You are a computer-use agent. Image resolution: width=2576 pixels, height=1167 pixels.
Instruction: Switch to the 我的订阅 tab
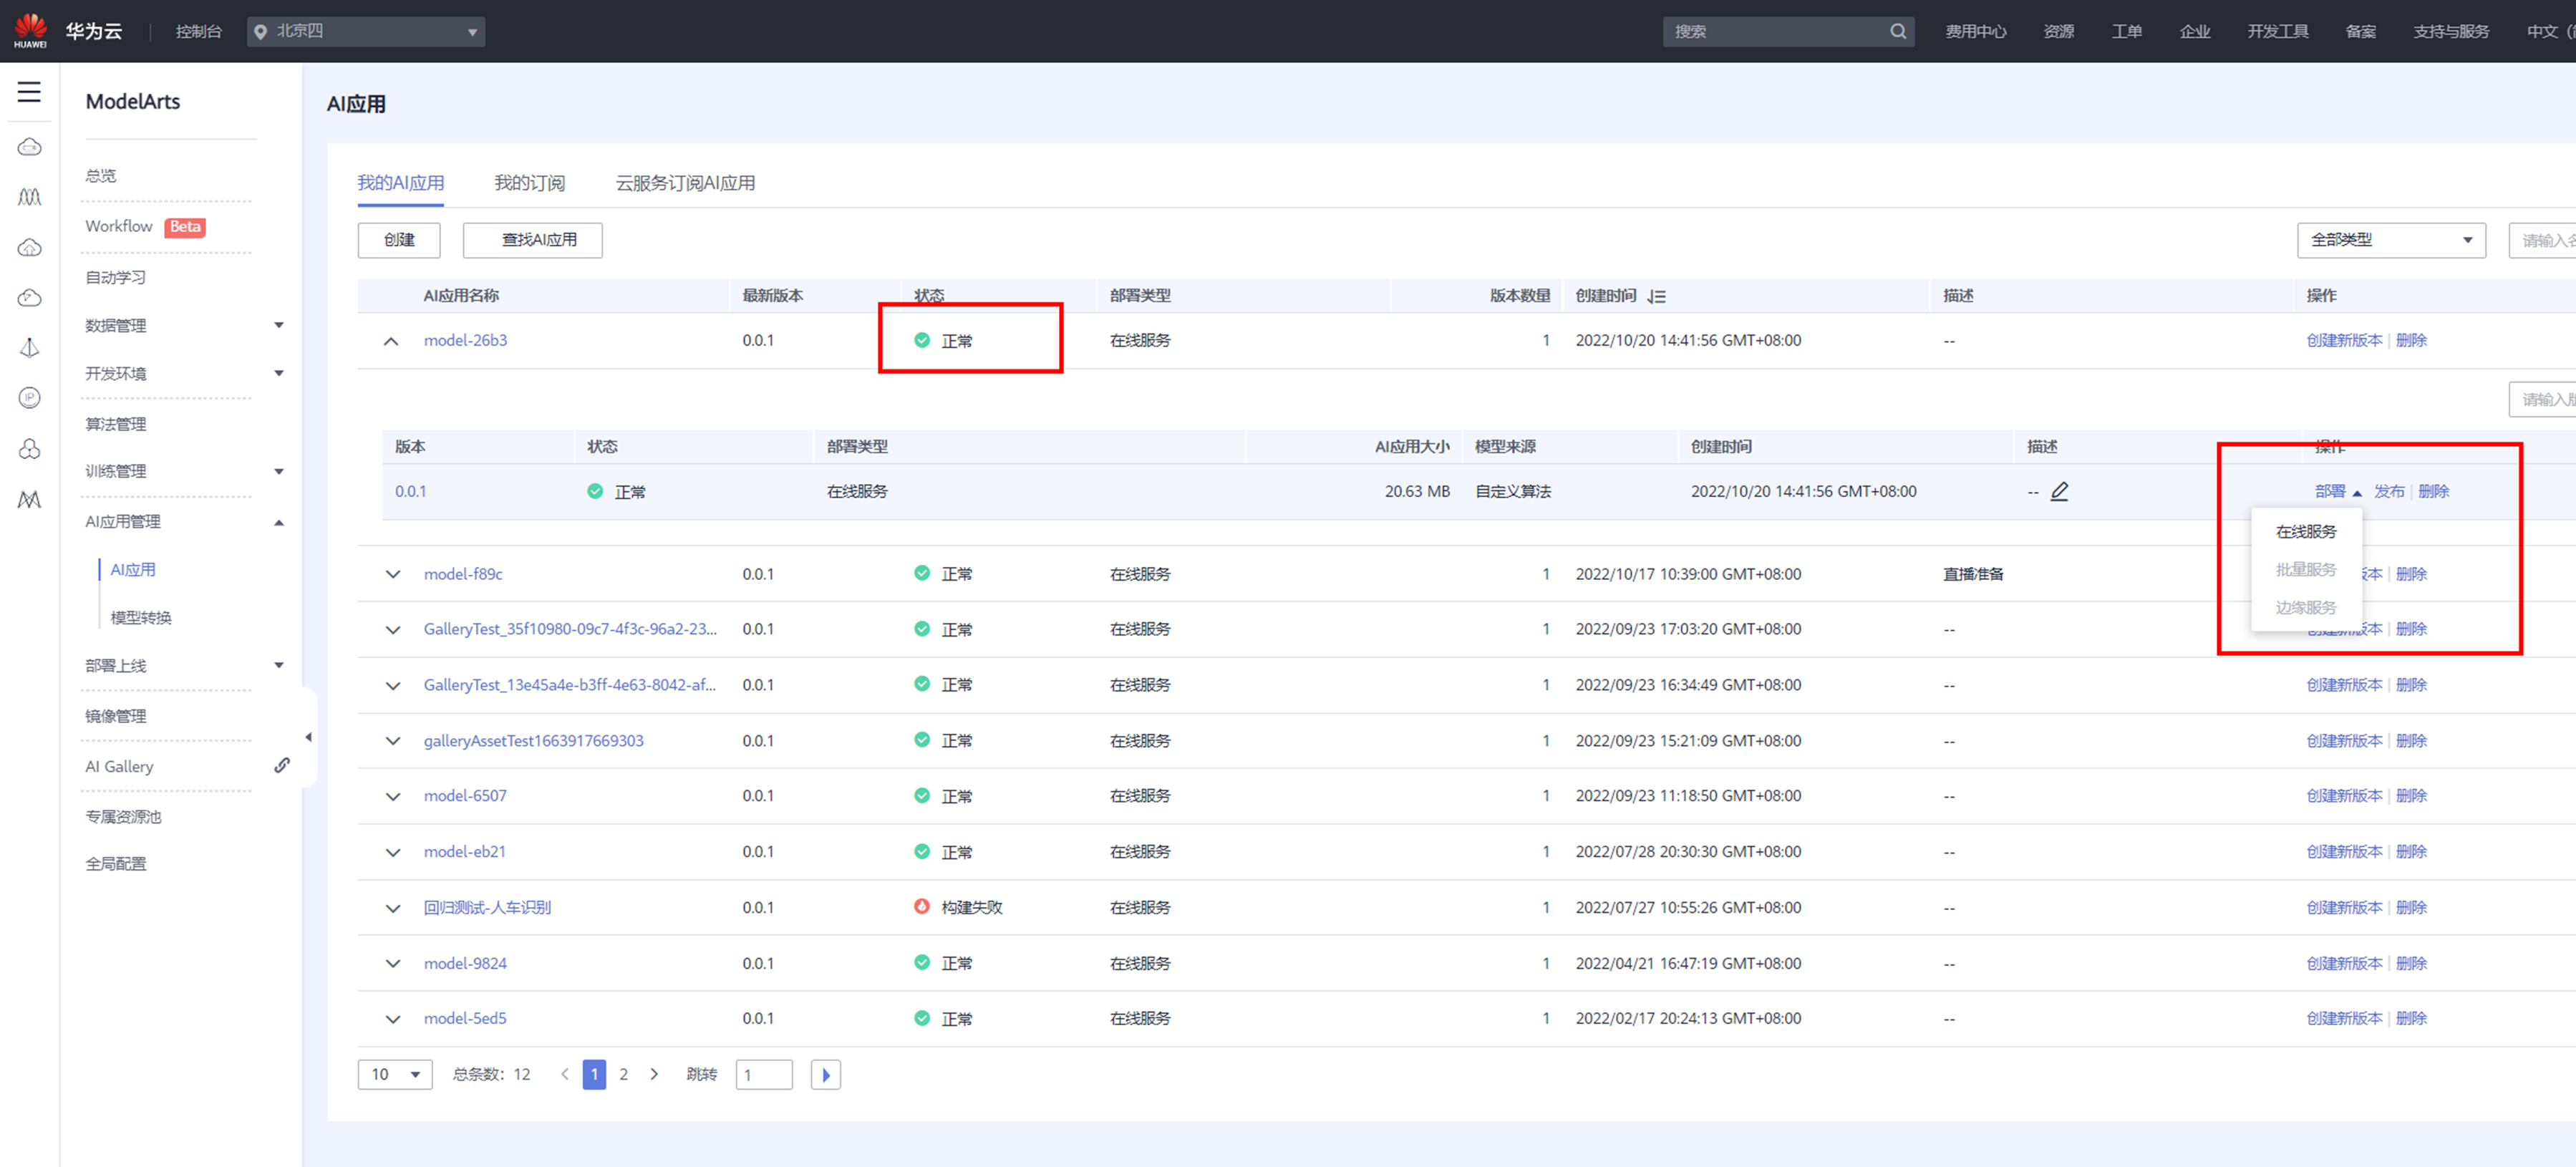529,183
